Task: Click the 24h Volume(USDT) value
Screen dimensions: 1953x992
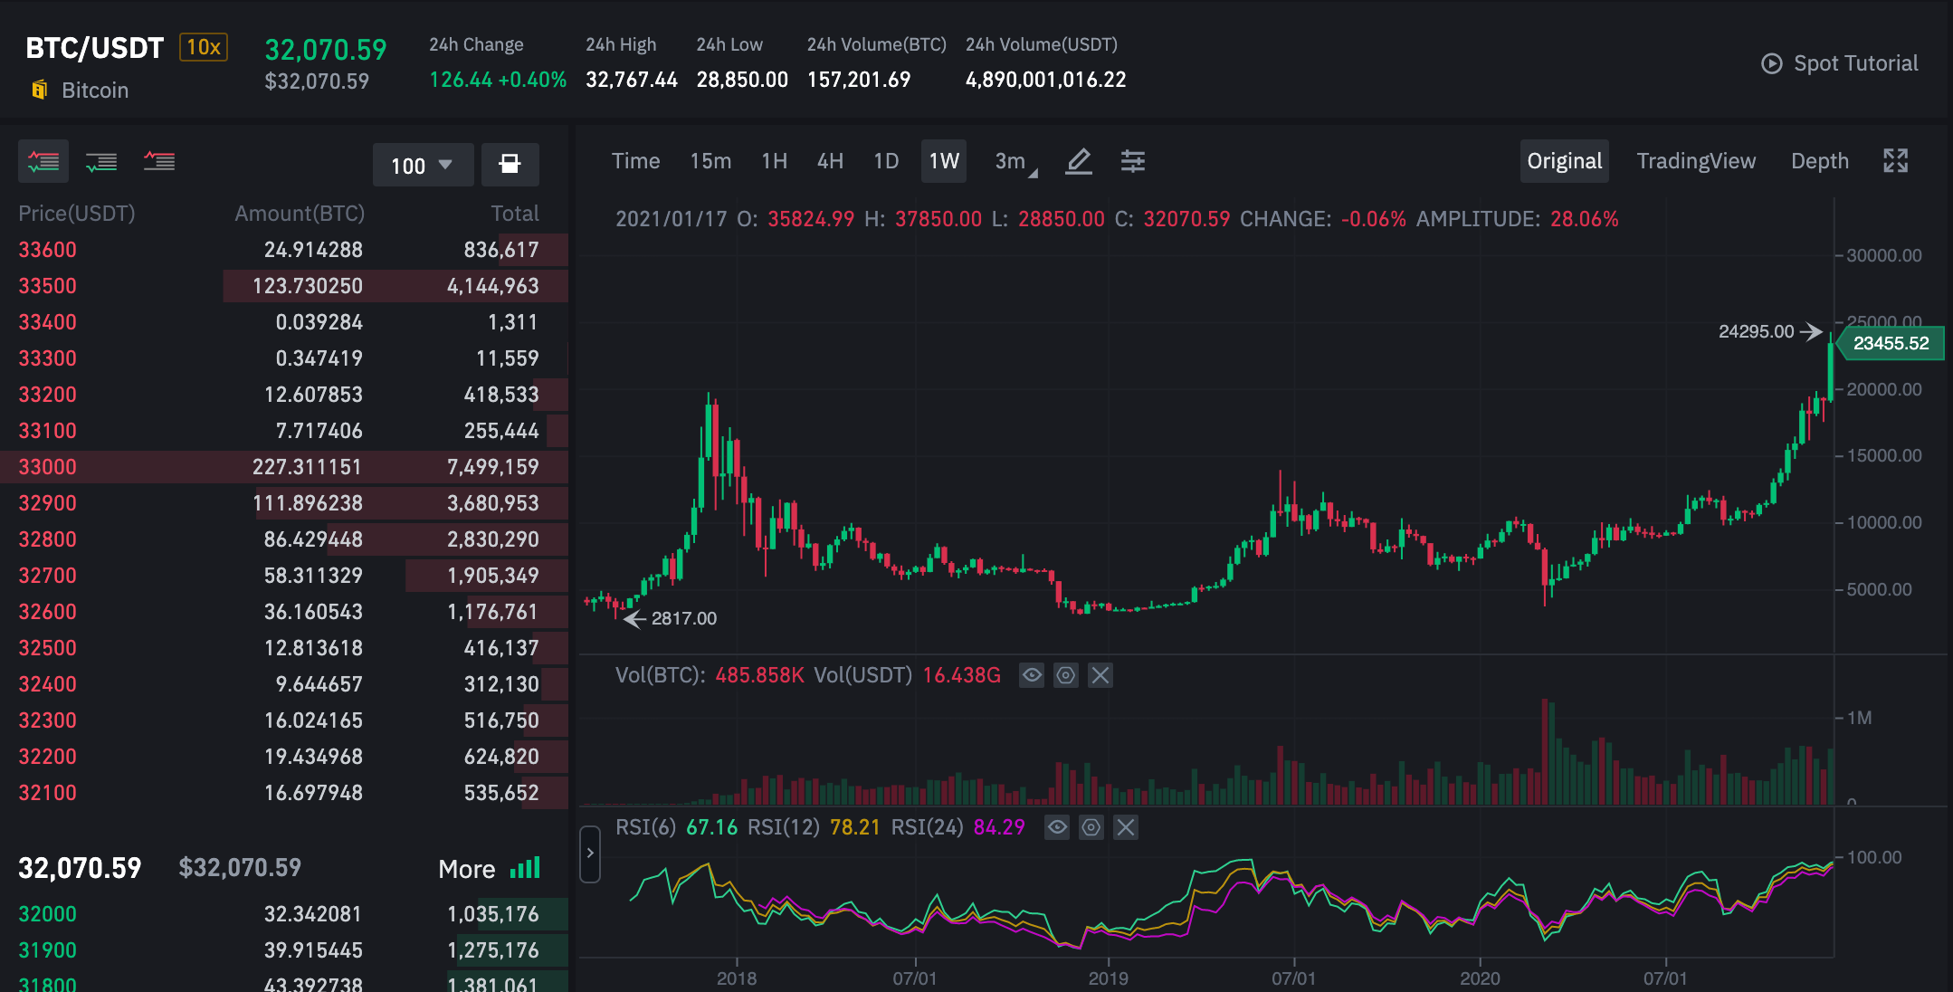Action: point(1046,80)
